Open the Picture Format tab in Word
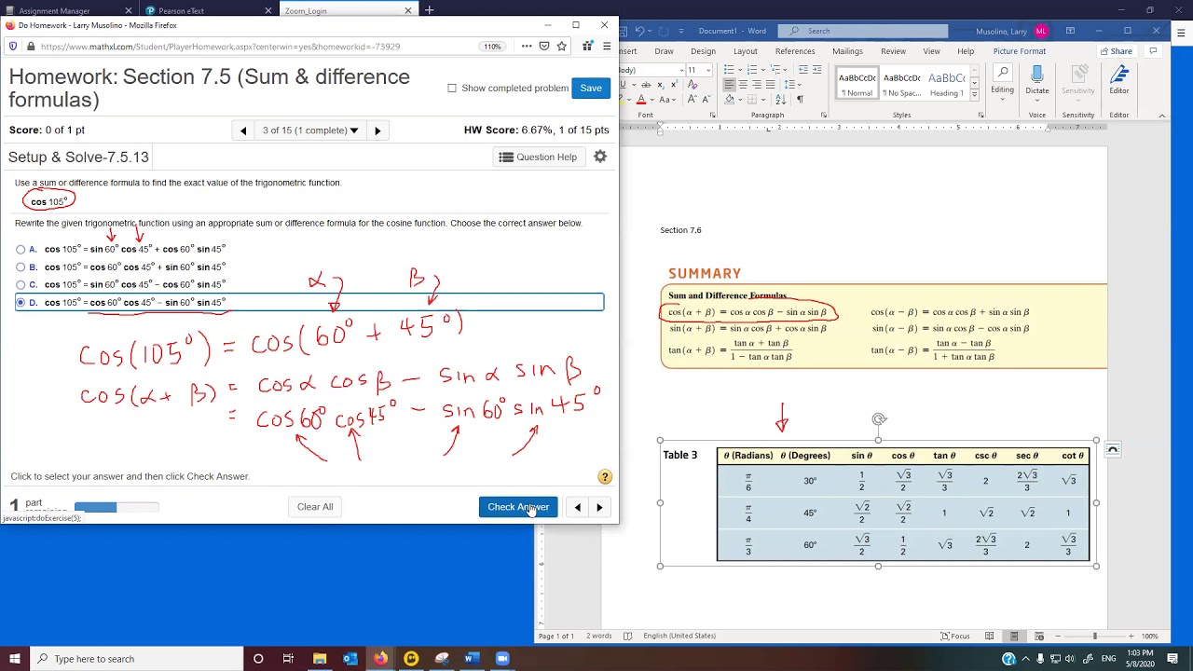1193x671 pixels. tap(1019, 51)
